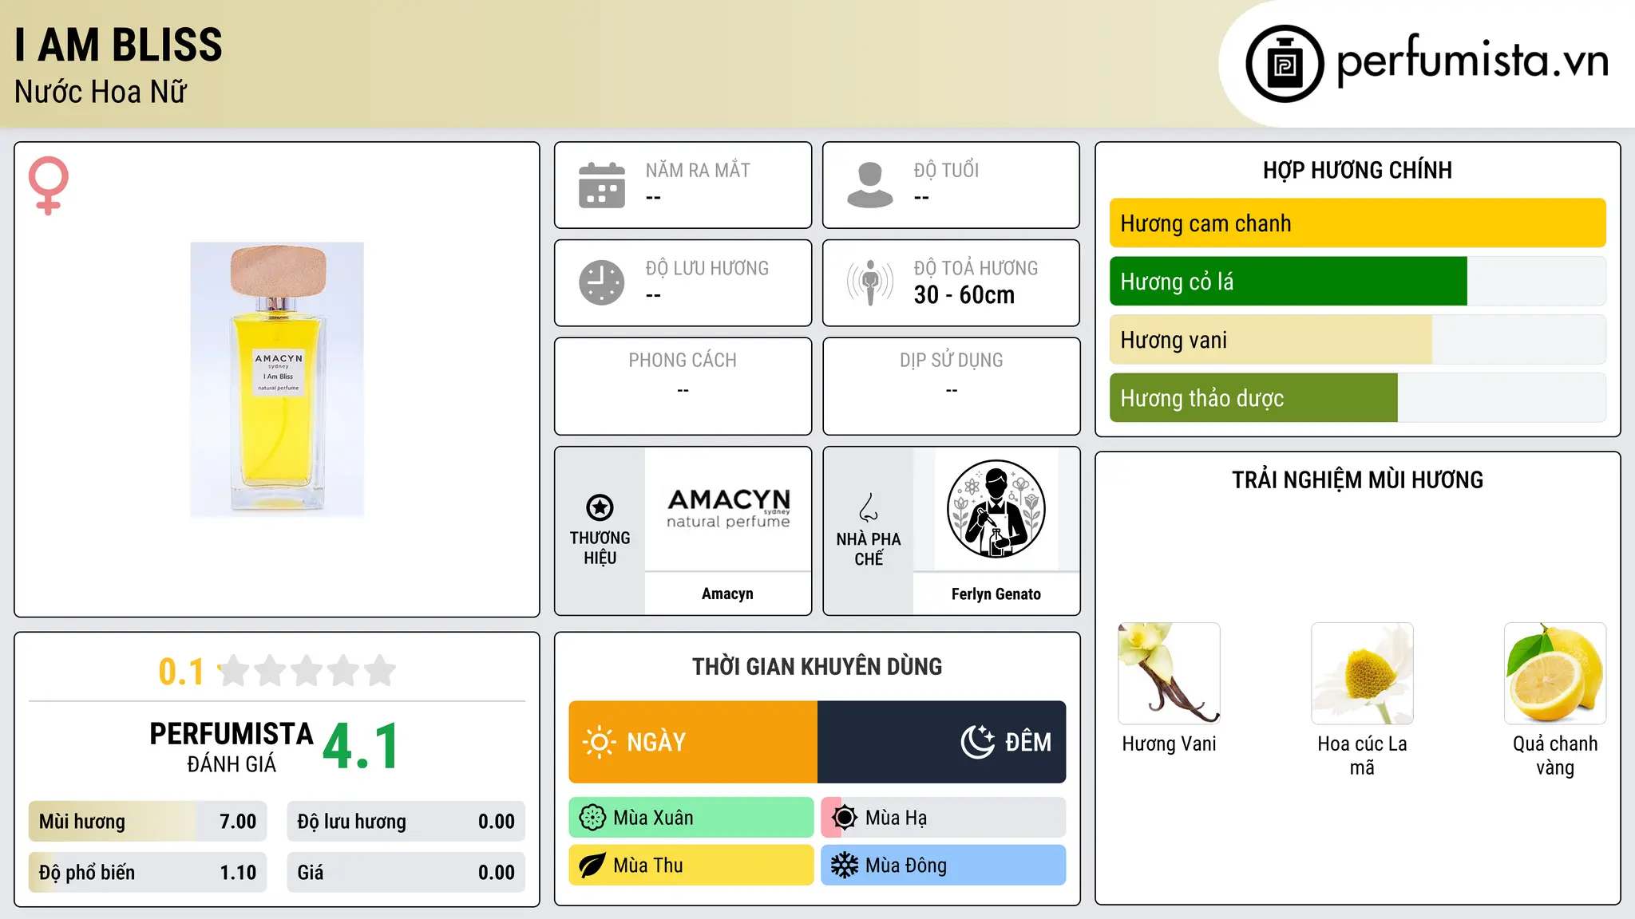Open the Ferlyn Genato perfumer name link
The height and width of the screenshot is (919, 1635).
[996, 594]
